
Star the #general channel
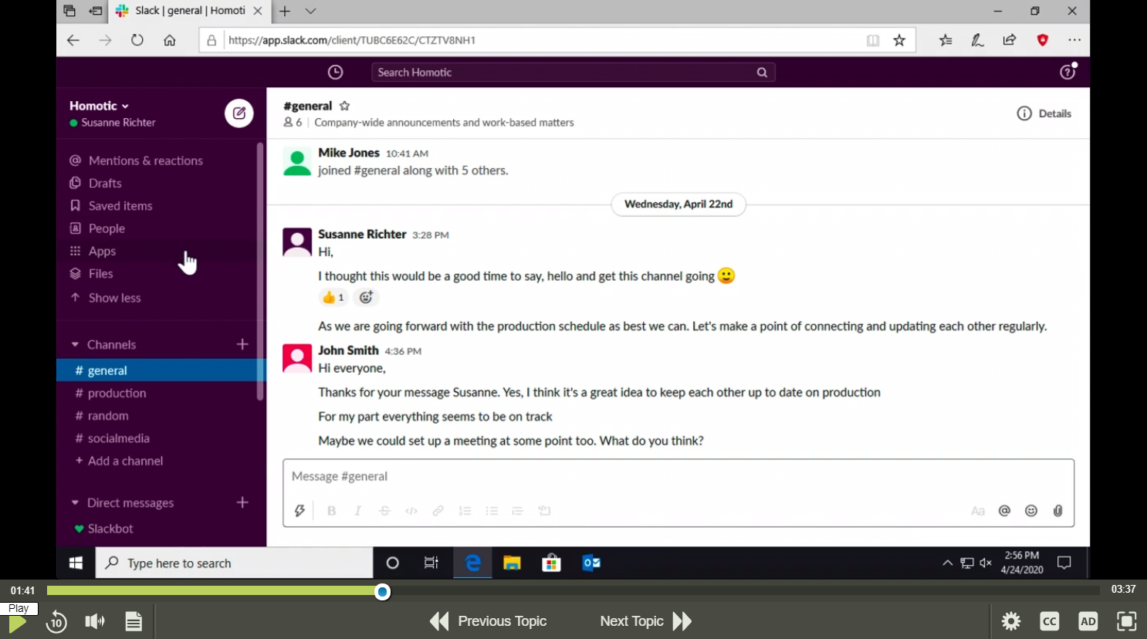[344, 106]
